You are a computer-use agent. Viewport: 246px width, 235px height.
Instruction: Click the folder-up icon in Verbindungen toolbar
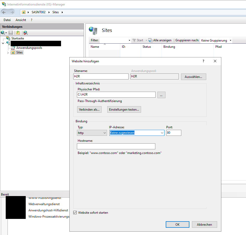[x=18, y=33]
